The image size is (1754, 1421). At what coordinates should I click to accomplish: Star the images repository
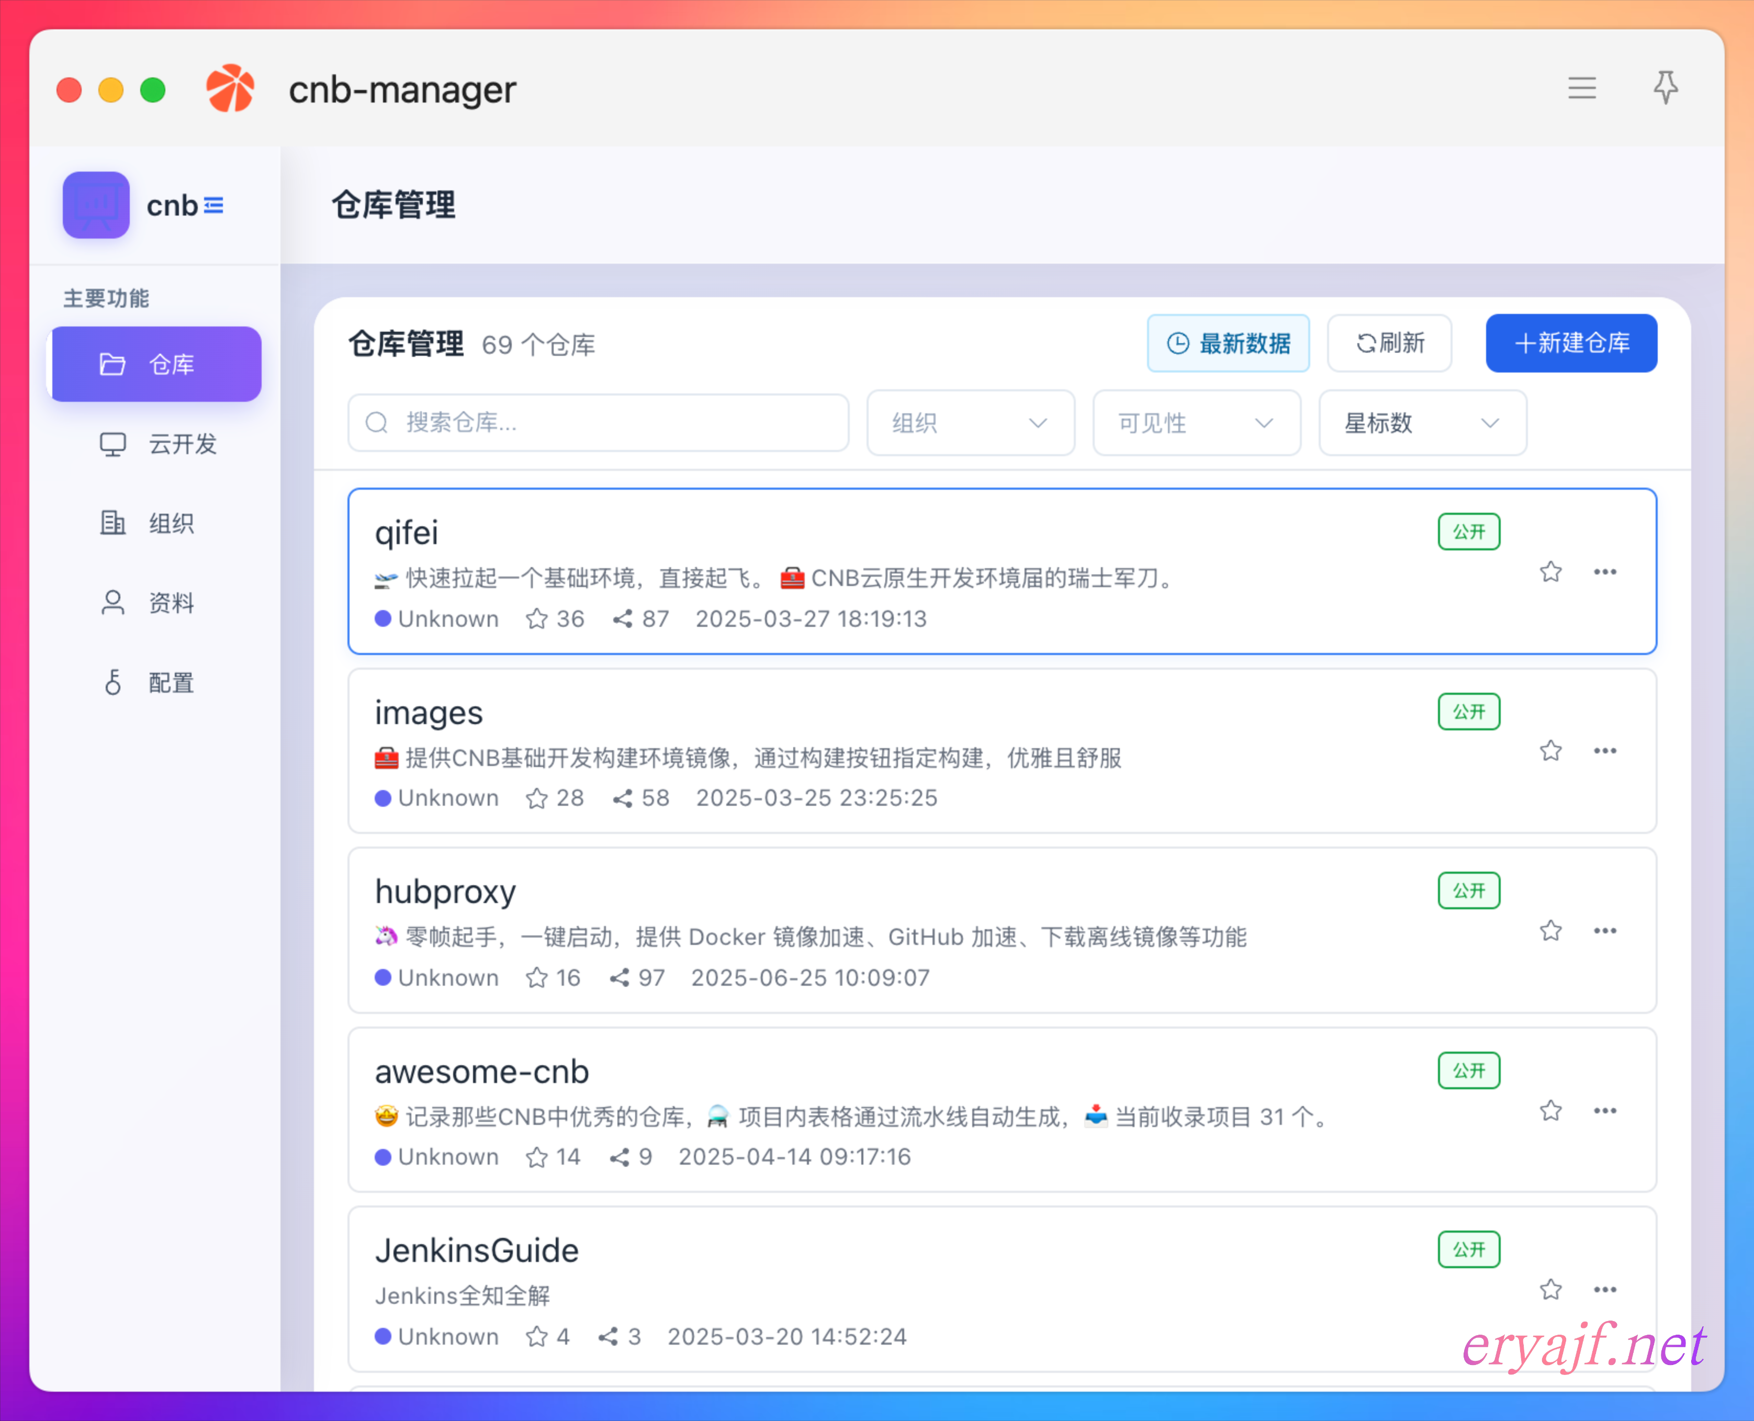tap(1550, 751)
